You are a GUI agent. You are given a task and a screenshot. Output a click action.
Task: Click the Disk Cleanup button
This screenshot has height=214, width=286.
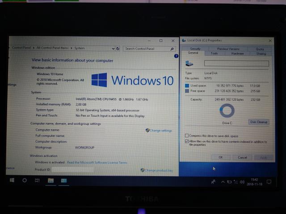click(259, 122)
